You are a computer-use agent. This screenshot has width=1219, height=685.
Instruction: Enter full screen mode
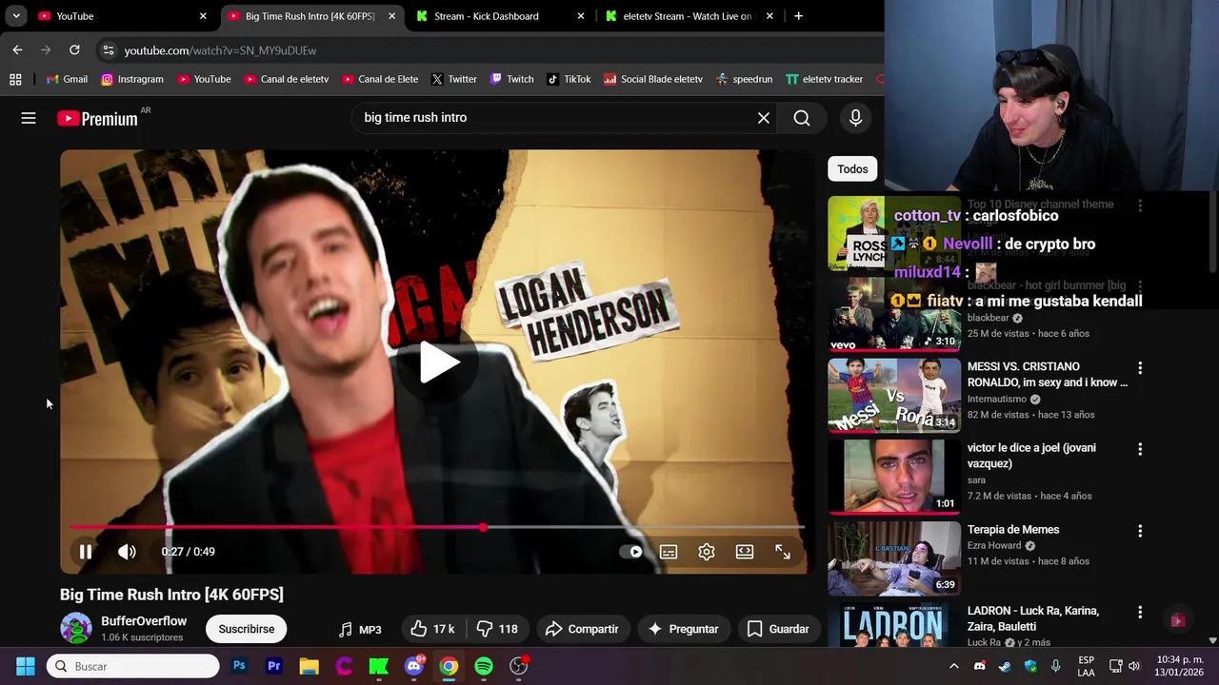click(x=783, y=552)
